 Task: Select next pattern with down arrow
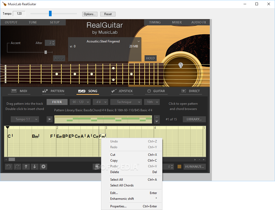point(157,121)
